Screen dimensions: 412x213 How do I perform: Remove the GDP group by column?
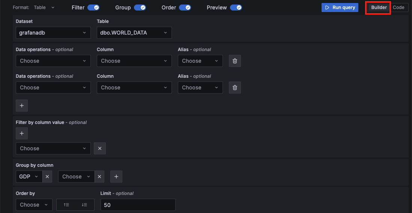point(47,177)
